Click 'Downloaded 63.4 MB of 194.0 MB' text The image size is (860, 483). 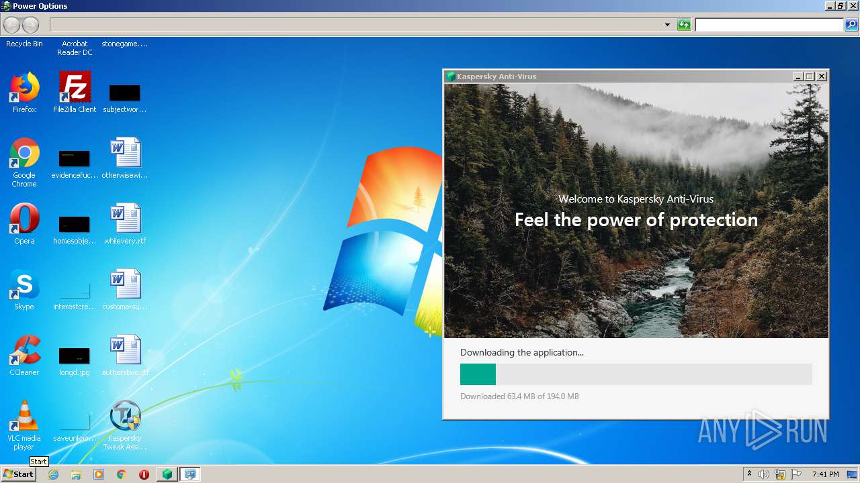pos(519,396)
